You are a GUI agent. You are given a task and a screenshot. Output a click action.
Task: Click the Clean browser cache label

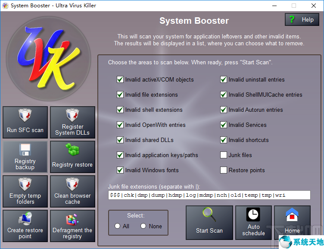tap(72, 199)
